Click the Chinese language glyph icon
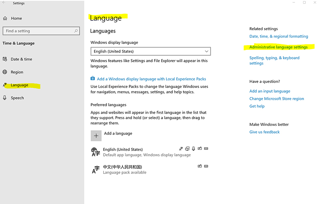 tap(95, 170)
